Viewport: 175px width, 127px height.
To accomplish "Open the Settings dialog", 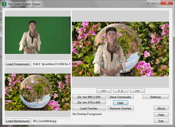I will (x=156, y=97).
